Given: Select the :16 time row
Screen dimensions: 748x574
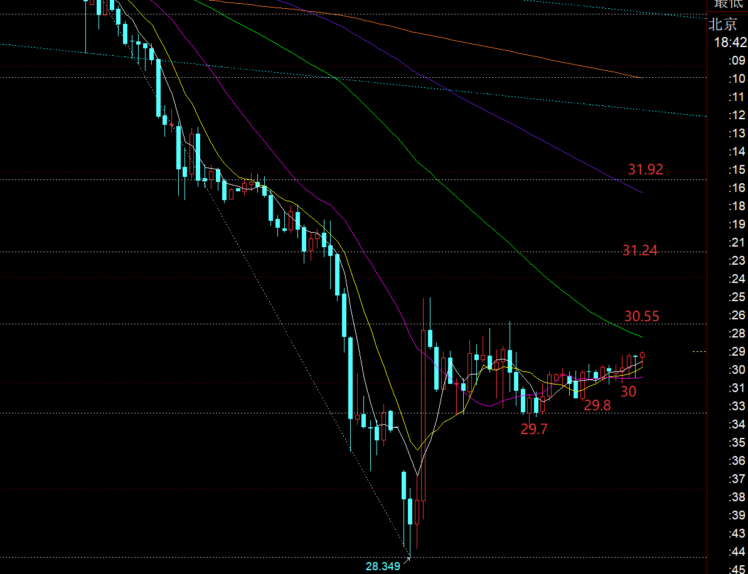Looking at the screenshot, I should [737, 188].
